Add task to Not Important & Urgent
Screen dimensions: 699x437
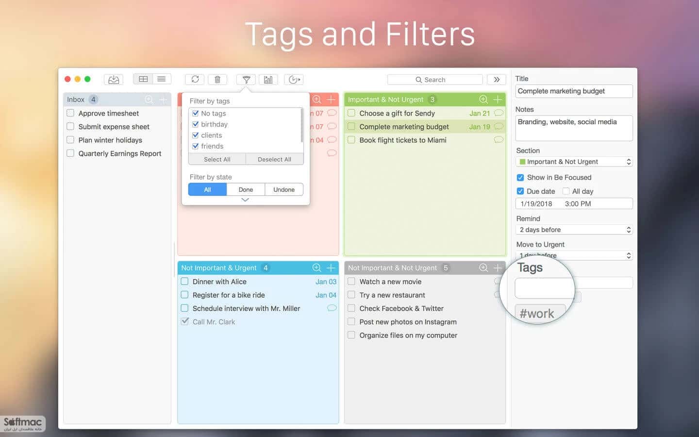pos(331,268)
